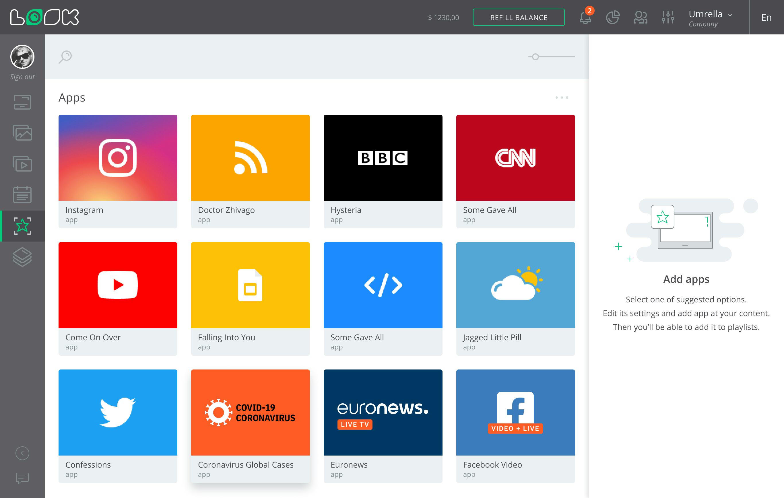Open the notifications bell icon

[585, 17]
